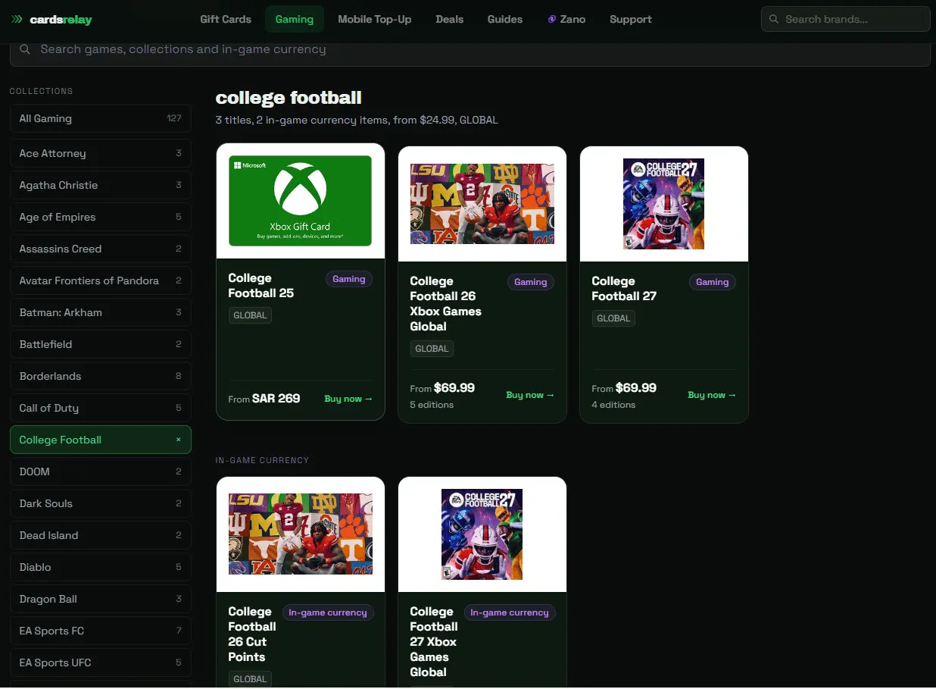Select Borderlands collection
936x689 pixels.
101,376
